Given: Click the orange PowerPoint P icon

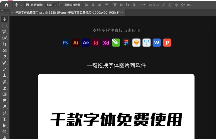Looking at the screenshot, I should coord(167,43).
